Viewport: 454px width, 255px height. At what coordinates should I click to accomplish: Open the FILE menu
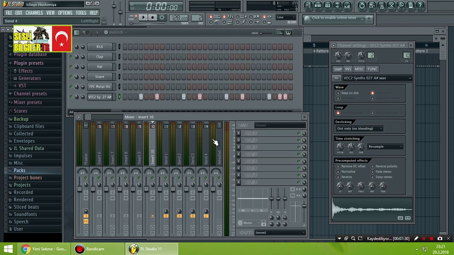9,13
